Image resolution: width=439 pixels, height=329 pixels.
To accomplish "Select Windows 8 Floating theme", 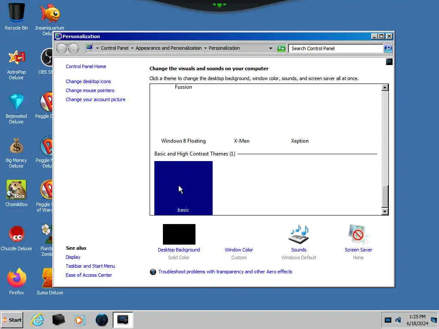I will (183, 141).
